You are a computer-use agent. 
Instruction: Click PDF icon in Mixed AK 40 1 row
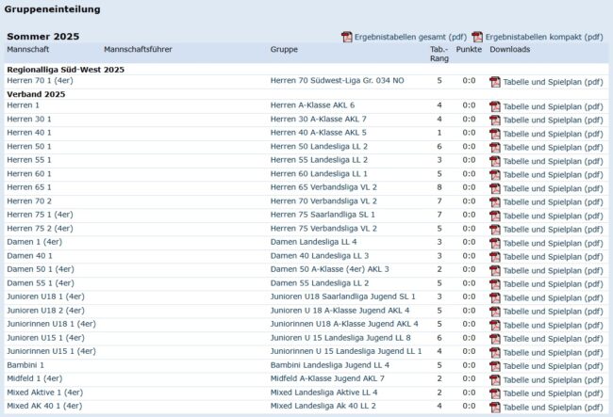(495, 406)
